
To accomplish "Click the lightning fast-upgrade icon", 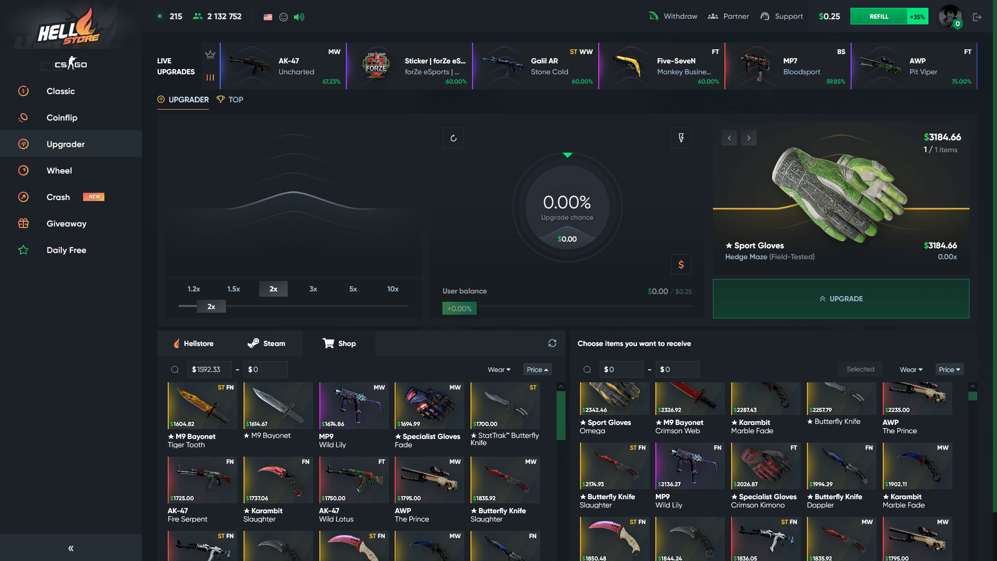I will coord(681,138).
